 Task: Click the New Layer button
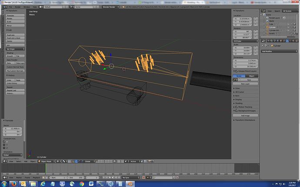pos(246,84)
